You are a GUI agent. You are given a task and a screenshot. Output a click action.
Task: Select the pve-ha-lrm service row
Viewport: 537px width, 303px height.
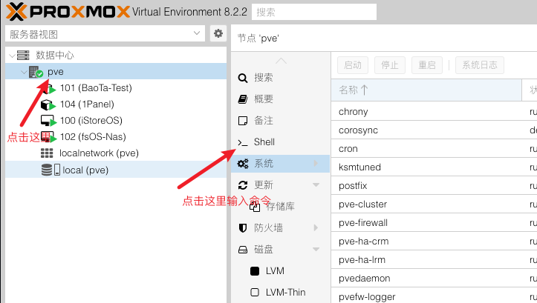[x=434, y=259]
